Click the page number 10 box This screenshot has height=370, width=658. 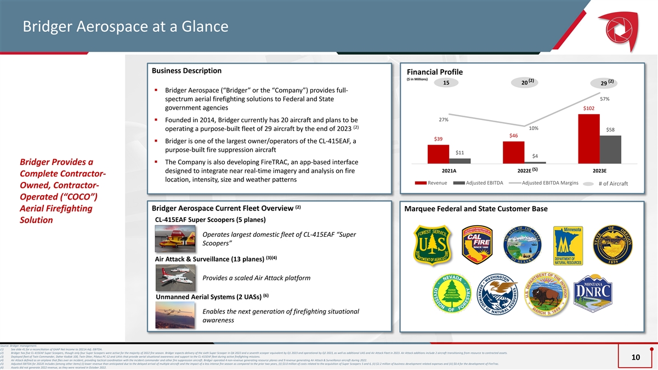pos(636,357)
